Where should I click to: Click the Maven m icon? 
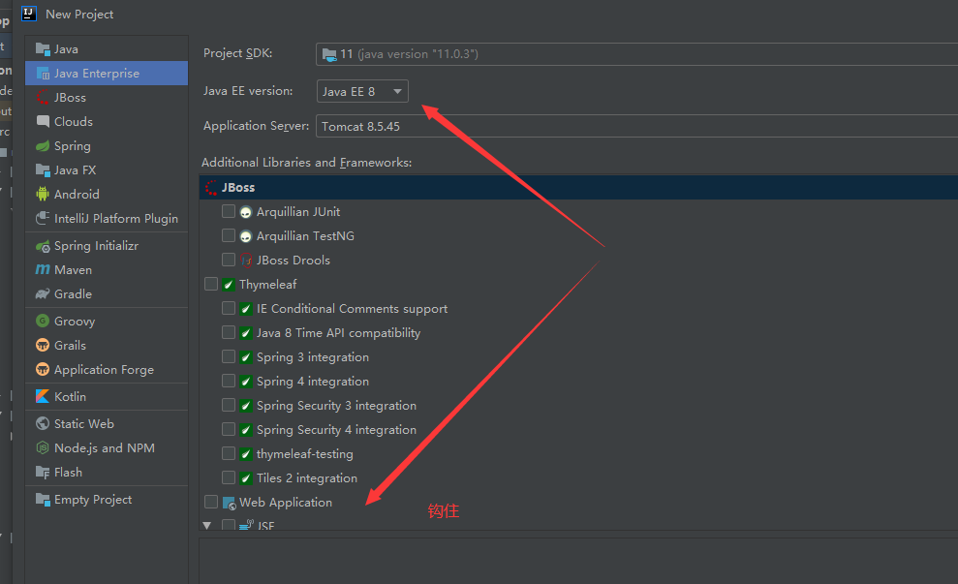(43, 270)
